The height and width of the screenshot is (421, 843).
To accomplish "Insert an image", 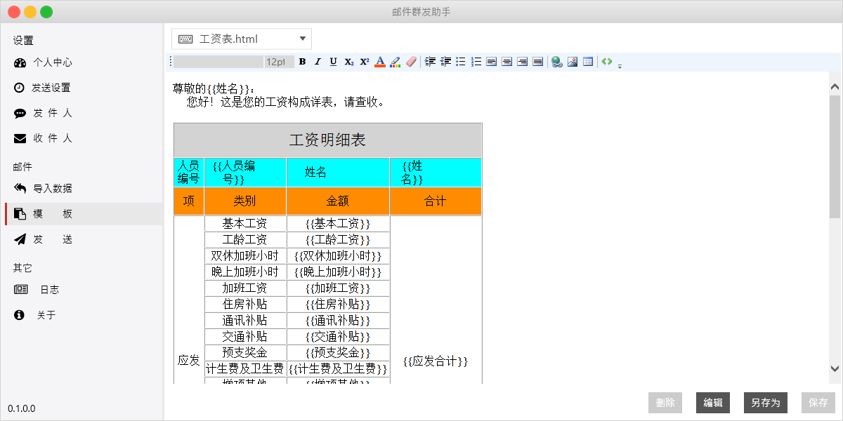I will (573, 62).
